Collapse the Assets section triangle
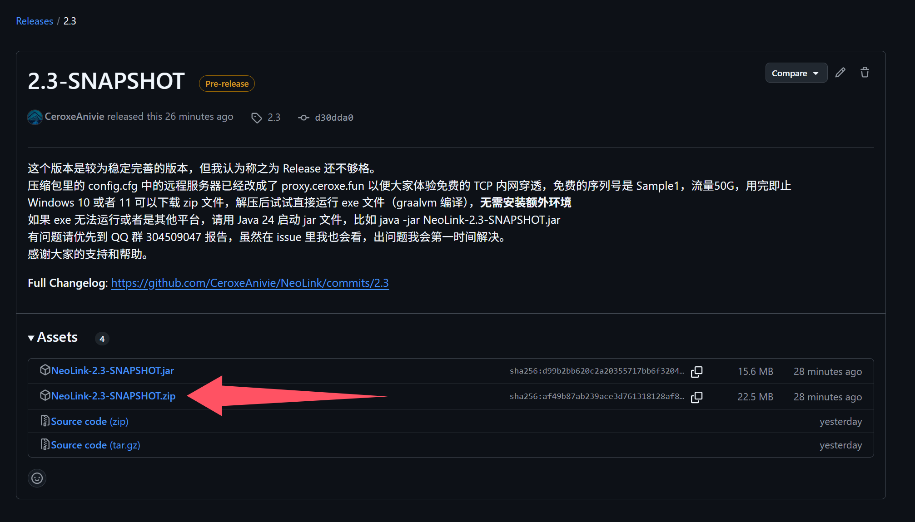Image resolution: width=915 pixels, height=522 pixels. [x=31, y=338]
